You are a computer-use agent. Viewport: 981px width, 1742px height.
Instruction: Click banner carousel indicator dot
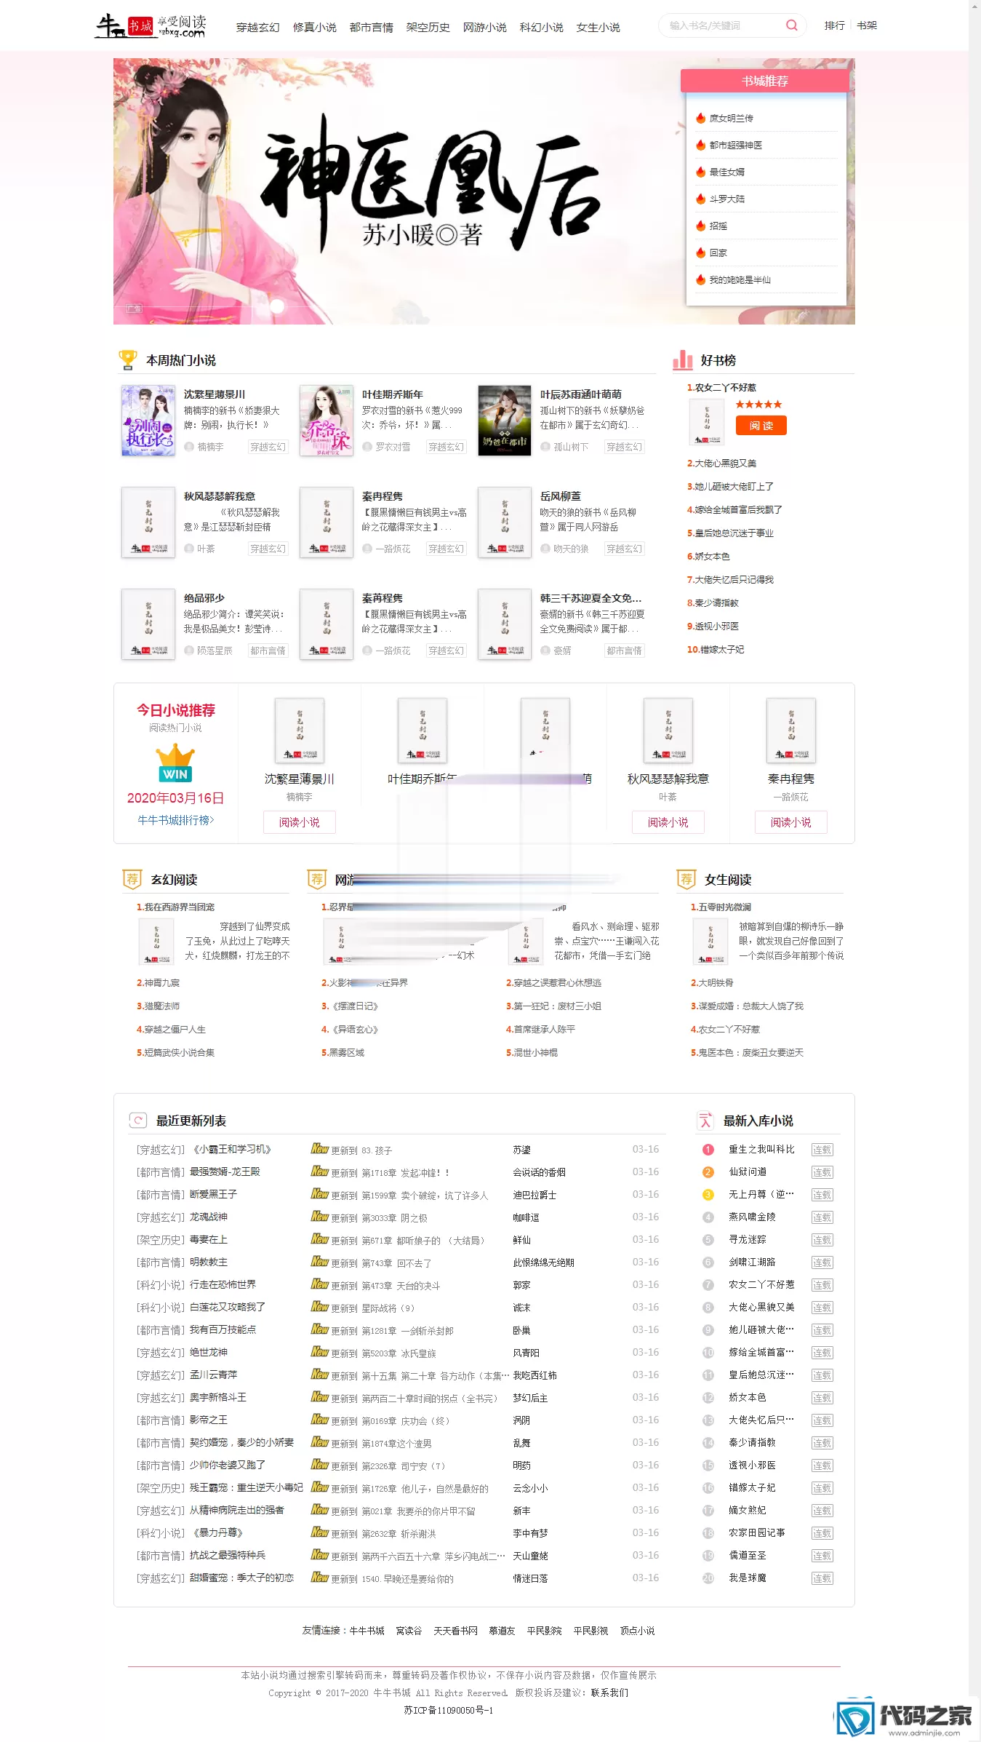tap(276, 306)
